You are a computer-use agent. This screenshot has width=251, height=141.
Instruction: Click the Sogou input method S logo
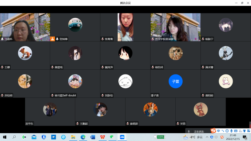tap(213, 130)
